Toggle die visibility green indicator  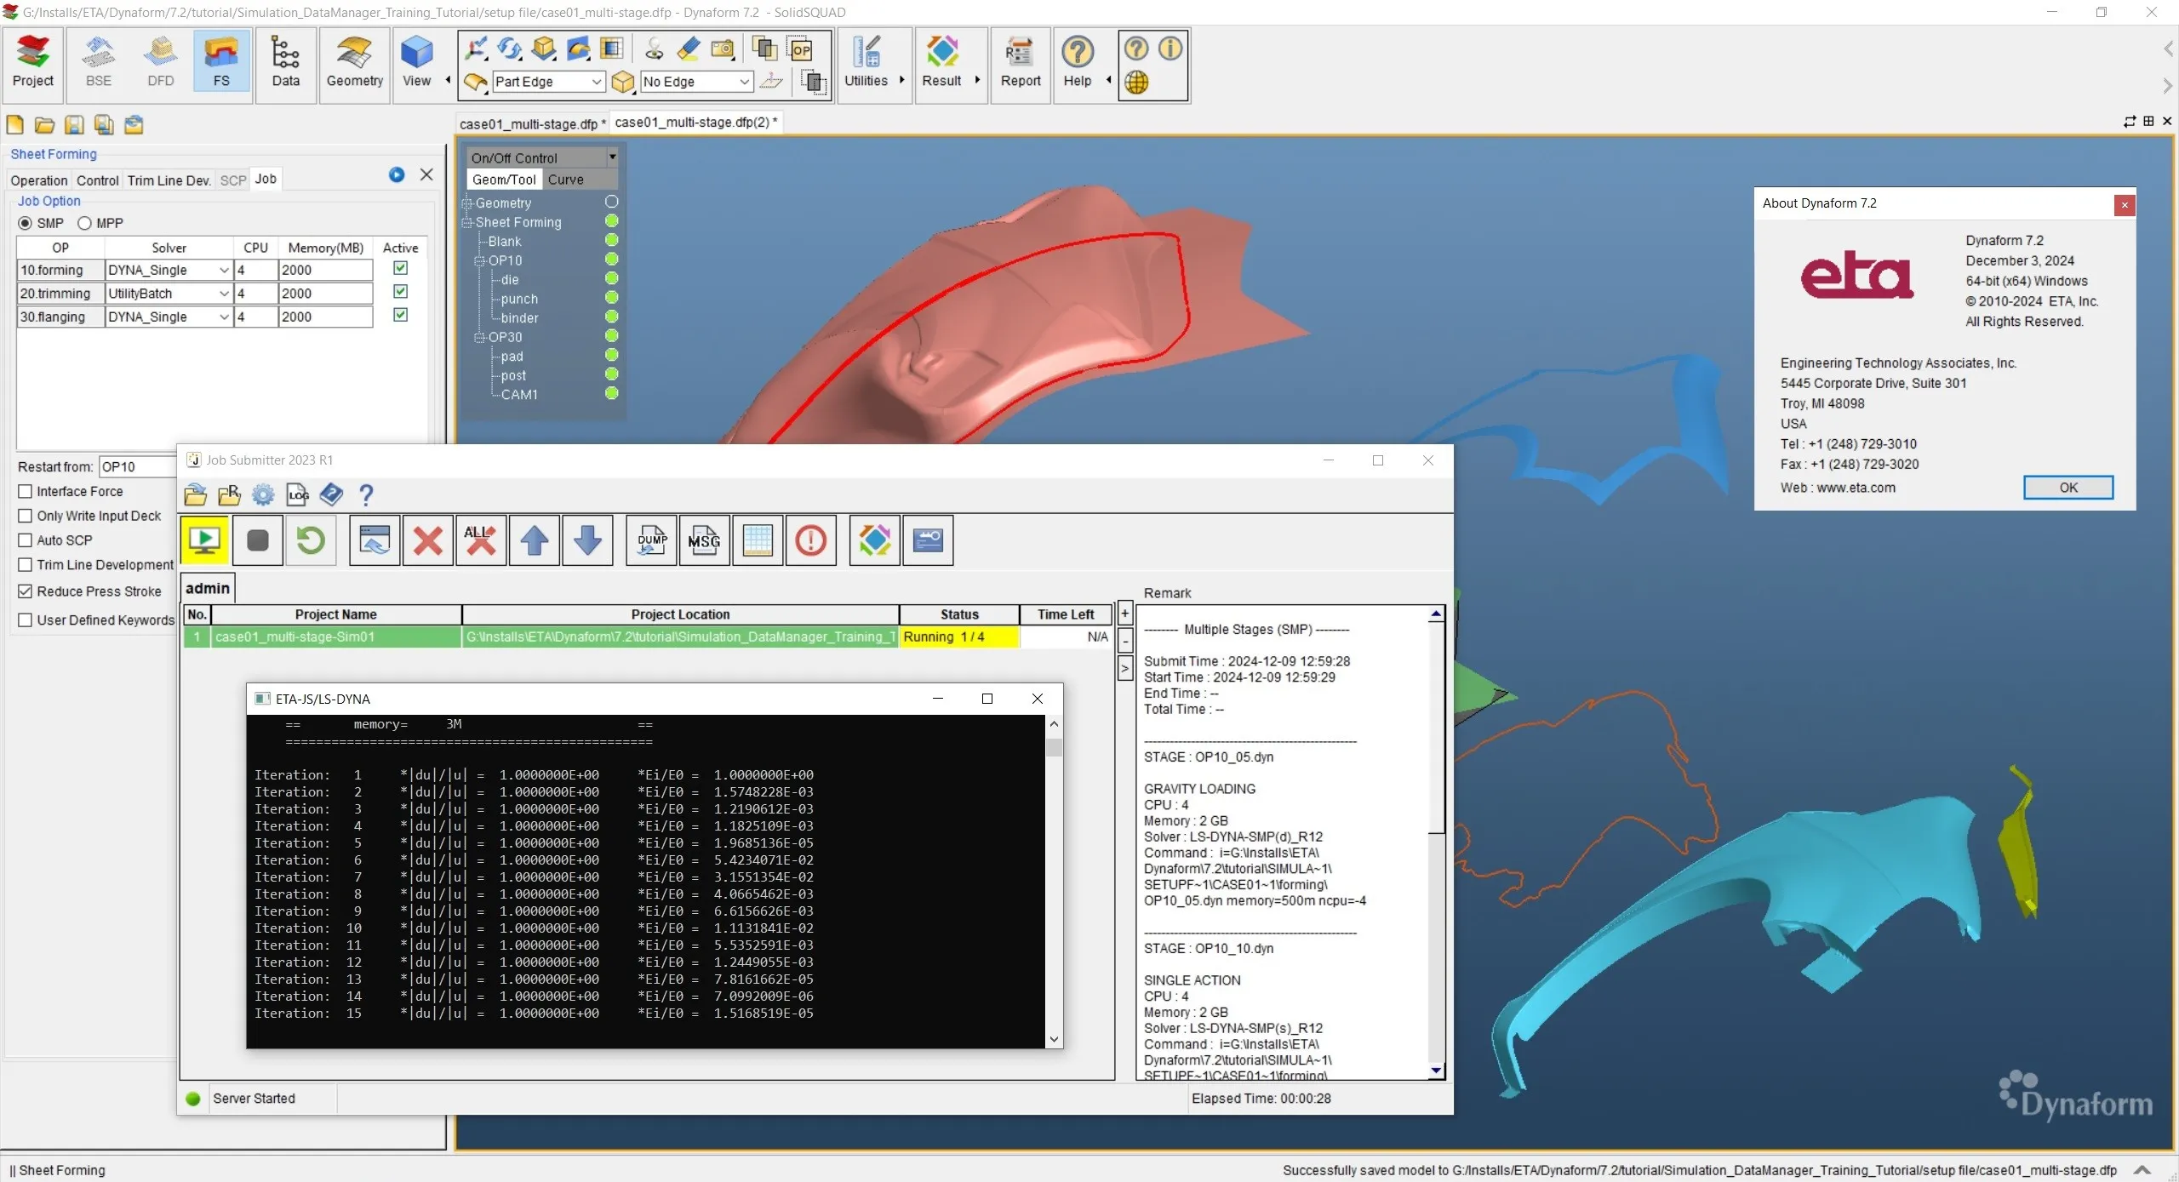(x=611, y=279)
